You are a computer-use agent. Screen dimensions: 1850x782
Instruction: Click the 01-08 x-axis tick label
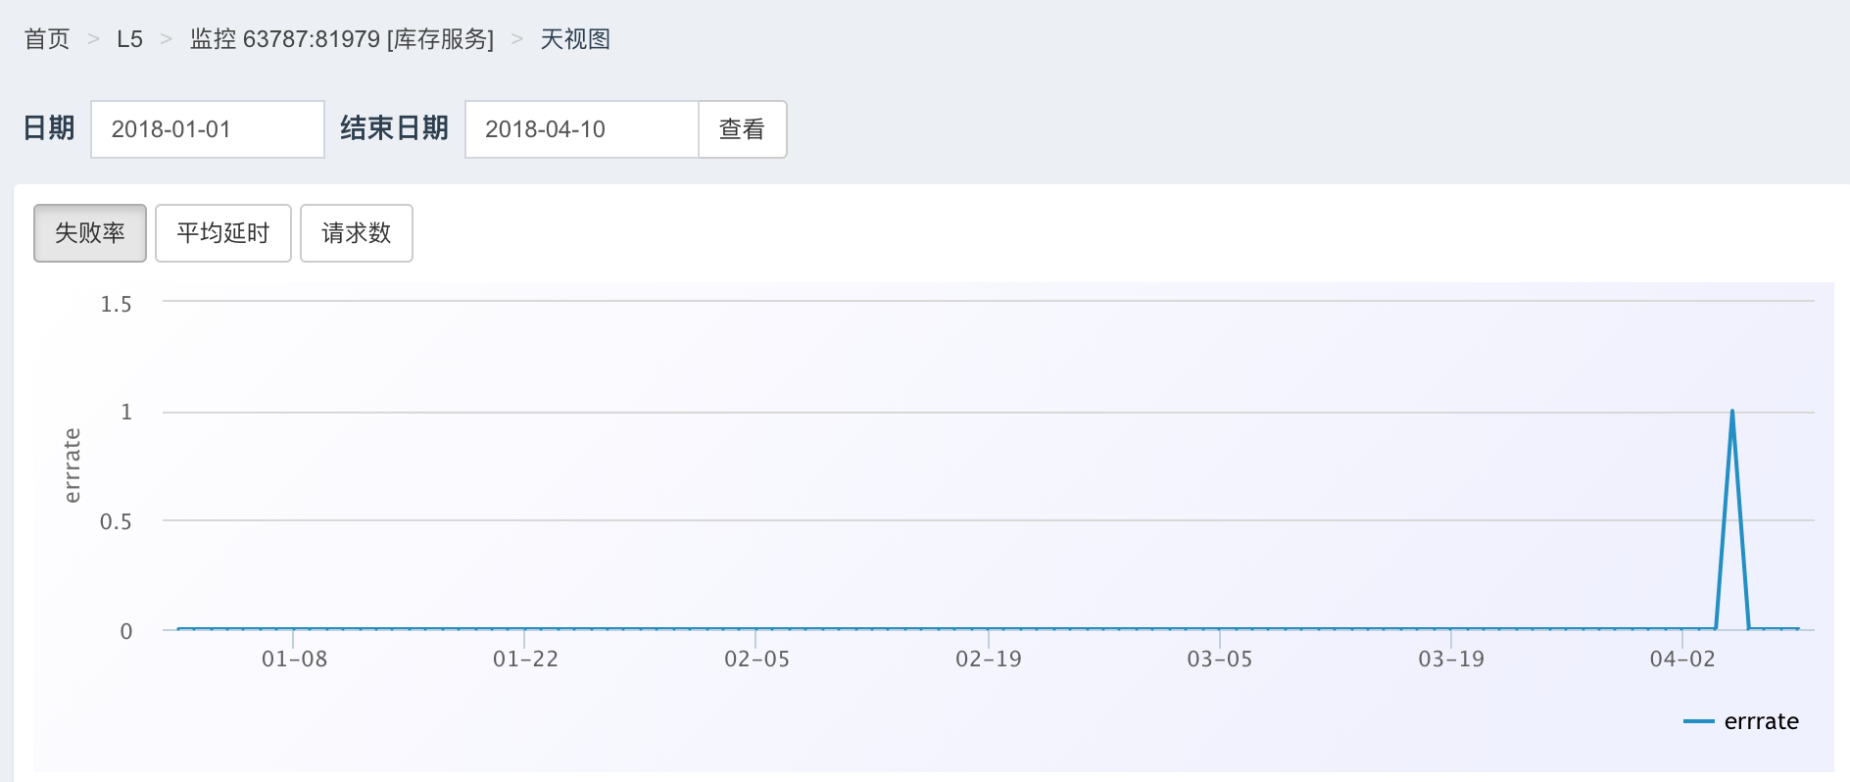click(294, 660)
